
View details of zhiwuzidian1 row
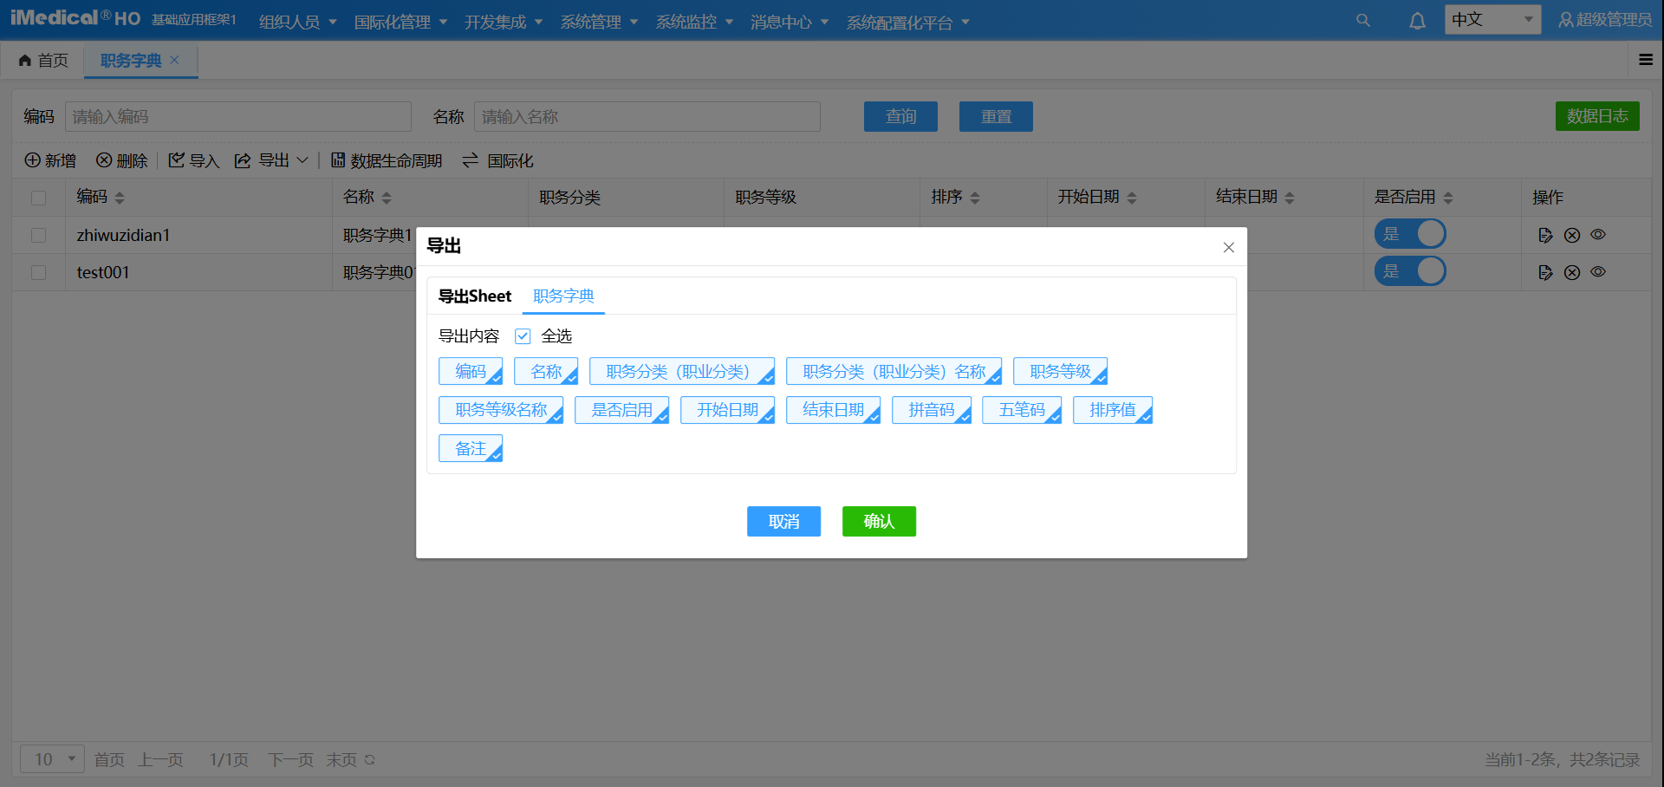1598,234
